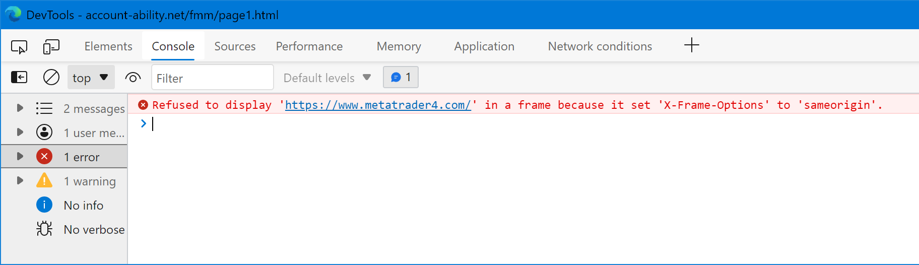Image resolution: width=919 pixels, height=265 pixels.
Task: Activate the inspect element picker icon
Action: point(19,47)
